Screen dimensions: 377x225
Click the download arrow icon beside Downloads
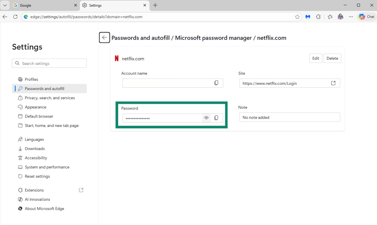tap(20, 149)
